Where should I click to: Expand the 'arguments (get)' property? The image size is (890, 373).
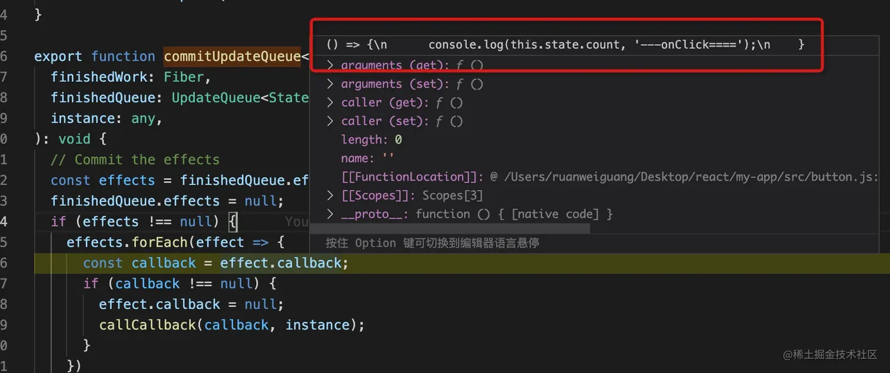[330, 65]
